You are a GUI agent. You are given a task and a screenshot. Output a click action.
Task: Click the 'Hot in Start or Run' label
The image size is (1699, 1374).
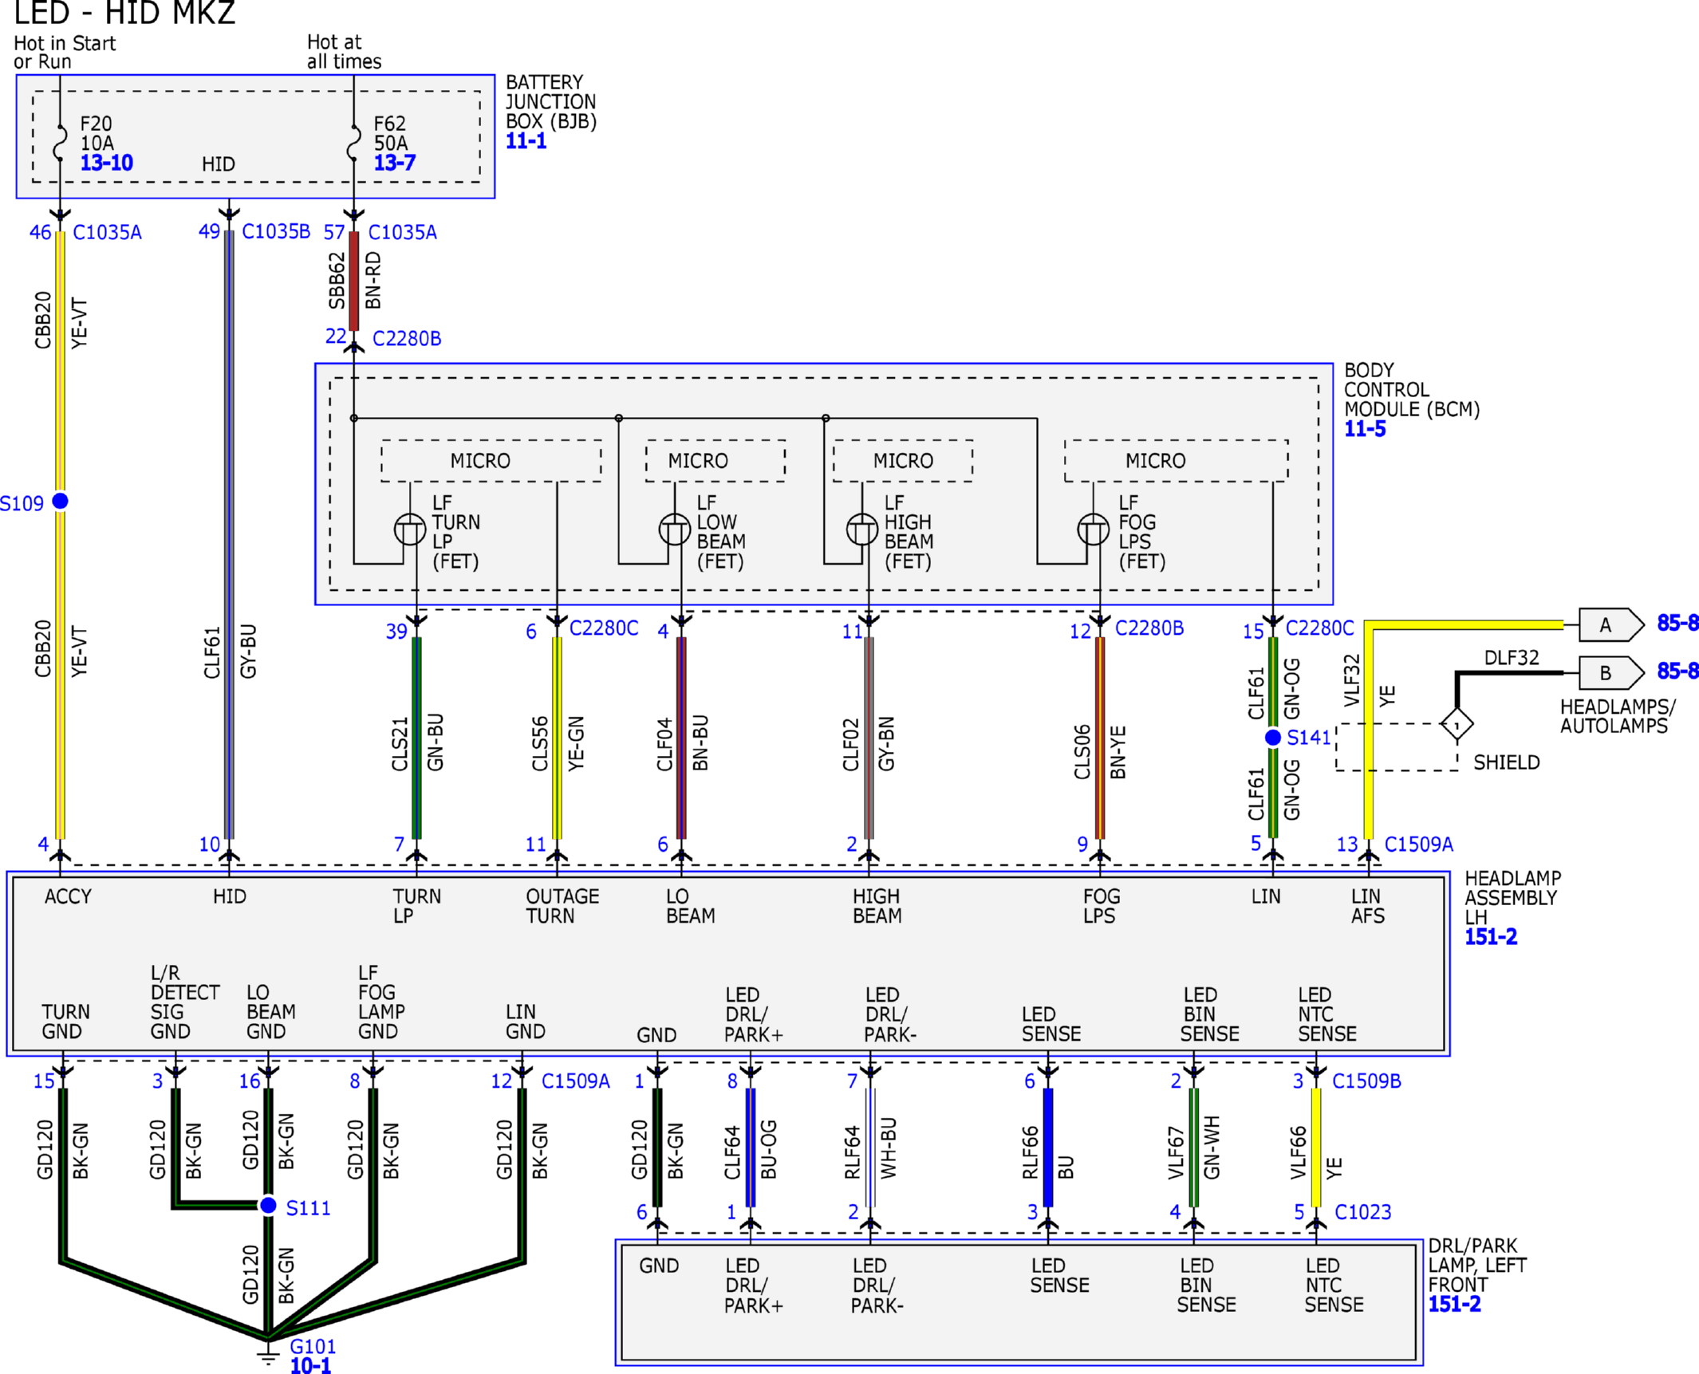(65, 53)
